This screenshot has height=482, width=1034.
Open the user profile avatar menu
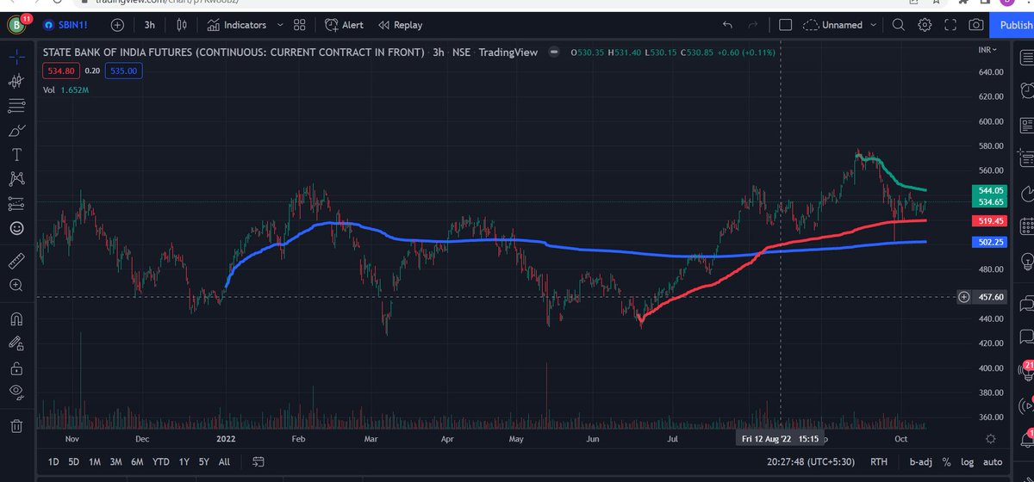[x=16, y=26]
